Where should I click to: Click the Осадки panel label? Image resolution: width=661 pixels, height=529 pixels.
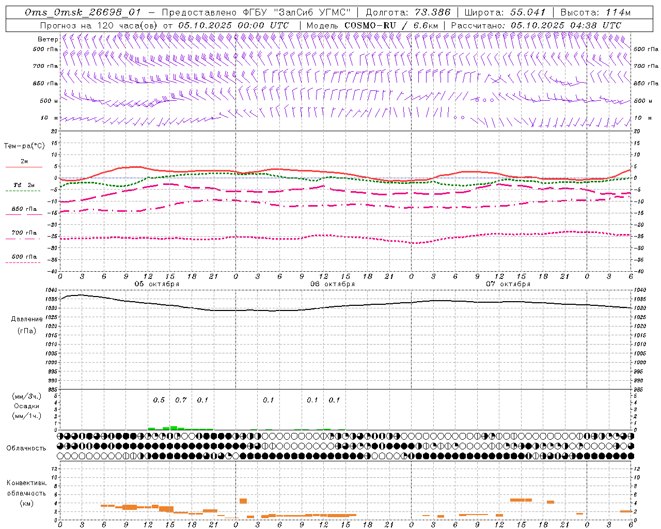(26, 406)
